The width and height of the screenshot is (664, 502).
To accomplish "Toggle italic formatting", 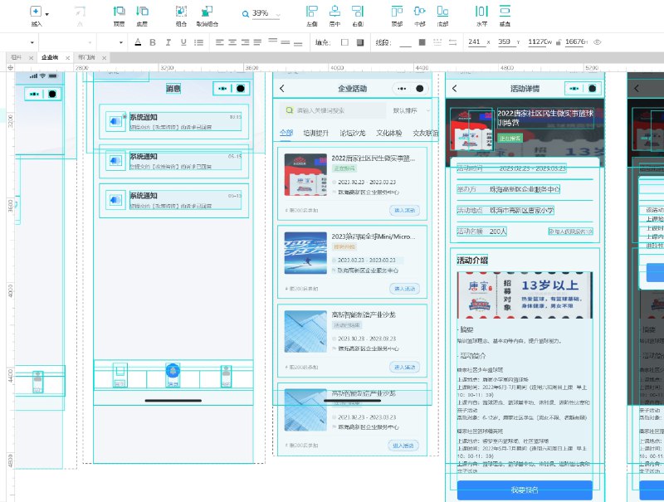I will [168, 42].
